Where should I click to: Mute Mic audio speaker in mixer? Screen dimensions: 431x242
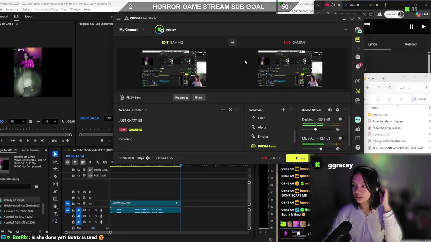(x=337, y=149)
